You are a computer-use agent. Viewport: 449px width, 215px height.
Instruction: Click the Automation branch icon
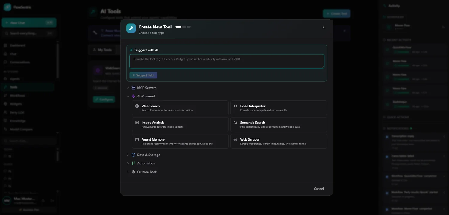[x=134, y=163]
